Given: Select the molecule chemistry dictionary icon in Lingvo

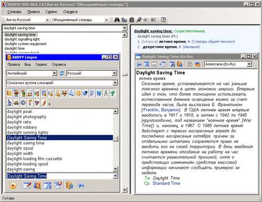Looking at the screenshot, I should coord(37,103).
